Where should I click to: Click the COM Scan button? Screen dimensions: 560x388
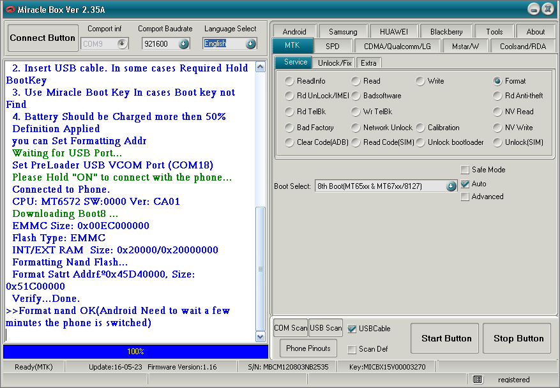click(x=291, y=328)
